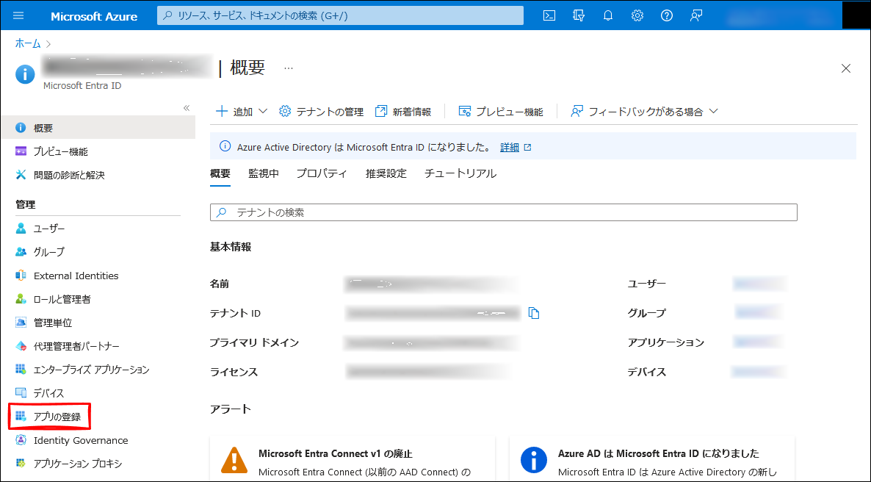Viewport: 871px width, 482px height.
Task: Open the portal settings gear icon
Action: click(637, 15)
